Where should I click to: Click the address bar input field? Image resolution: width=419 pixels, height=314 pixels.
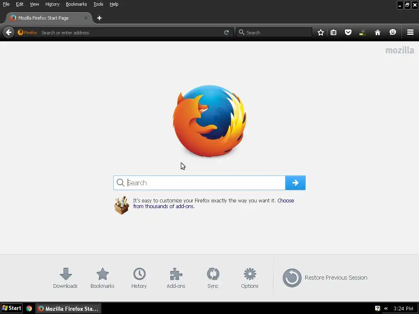(x=131, y=33)
